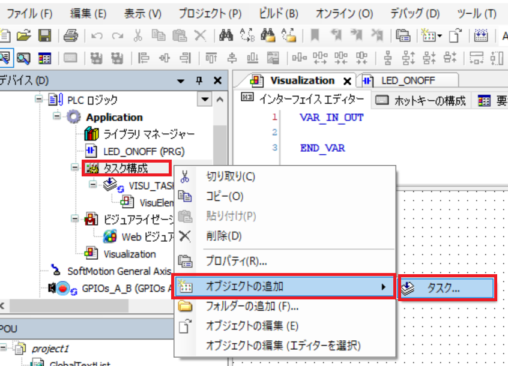
Task: Click the Print icon in toolbar
Action: click(70, 36)
